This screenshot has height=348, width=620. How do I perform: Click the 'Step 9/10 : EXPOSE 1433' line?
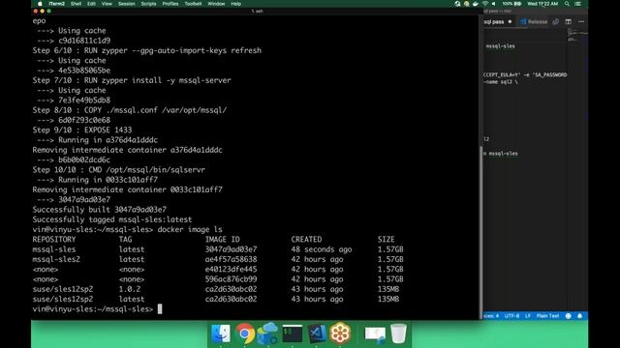(x=82, y=130)
